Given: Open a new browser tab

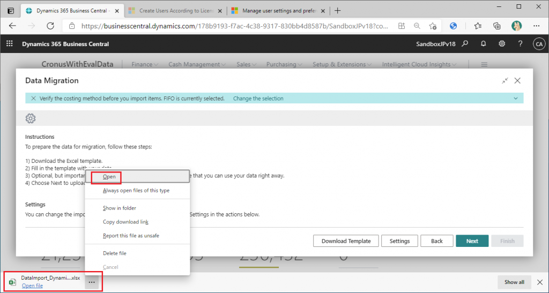Looking at the screenshot, I should [x=338, y=11].
